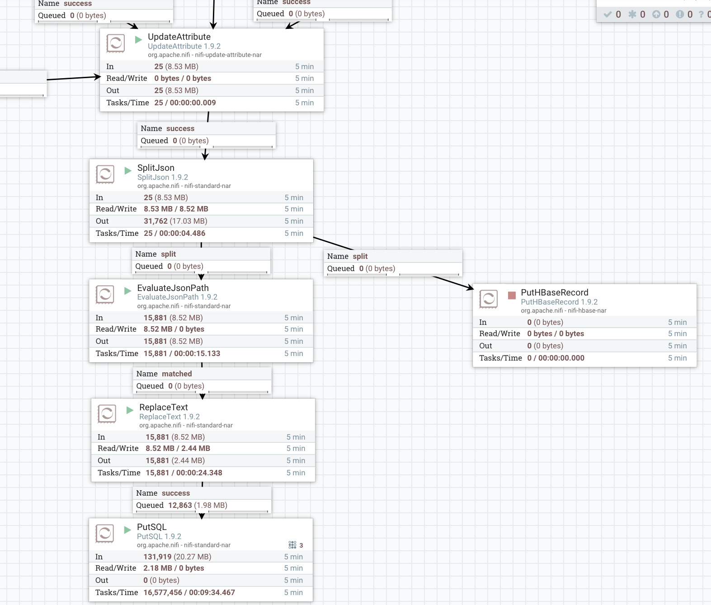Select the split connection above EvaluateJsonPath
711x605 pixels.
click(201, 260)
